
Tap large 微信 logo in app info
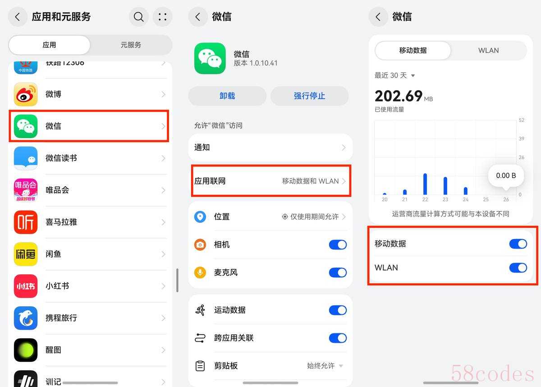tap(210, 58)
